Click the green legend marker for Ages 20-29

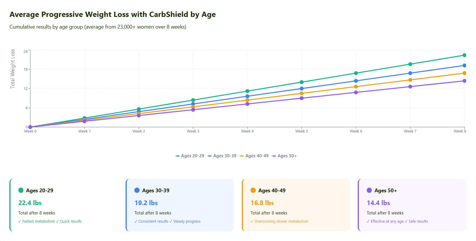tap(178, 156)
